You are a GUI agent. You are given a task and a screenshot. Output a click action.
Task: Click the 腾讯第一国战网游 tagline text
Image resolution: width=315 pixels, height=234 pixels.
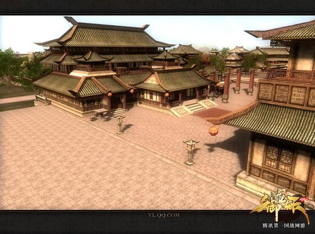(283, 226)
